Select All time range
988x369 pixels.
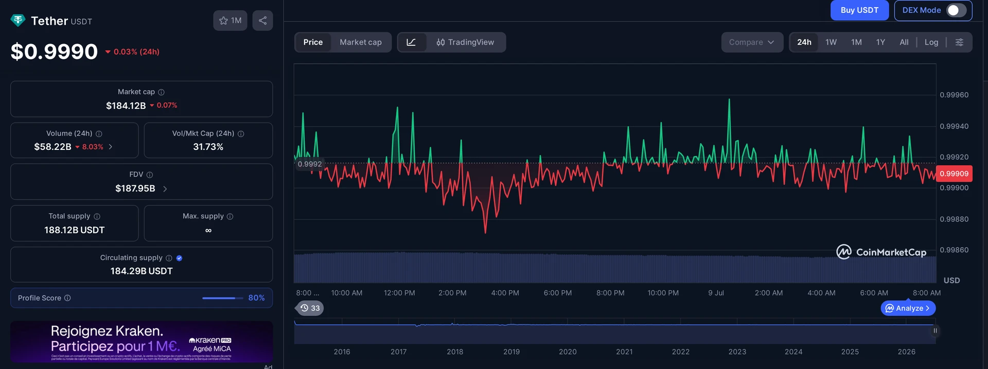[x=904, y=42]
